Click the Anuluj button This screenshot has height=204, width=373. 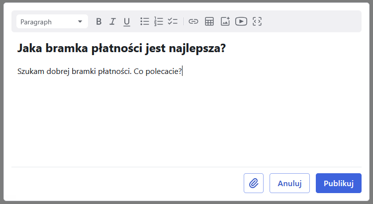pyautogui.click(x=289, y=183)
